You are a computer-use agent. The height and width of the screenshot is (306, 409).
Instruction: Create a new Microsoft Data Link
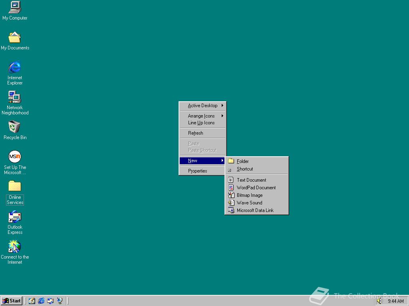(x=257, y=210)
